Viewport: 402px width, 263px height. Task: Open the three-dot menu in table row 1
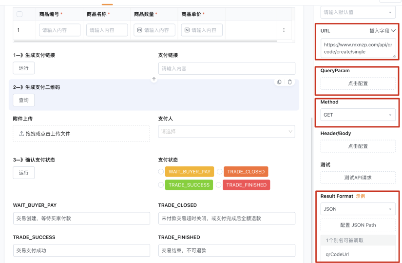point(284,30)
